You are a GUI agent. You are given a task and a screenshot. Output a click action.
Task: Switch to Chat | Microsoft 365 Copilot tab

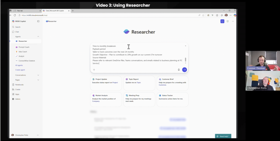click(56, 11)
